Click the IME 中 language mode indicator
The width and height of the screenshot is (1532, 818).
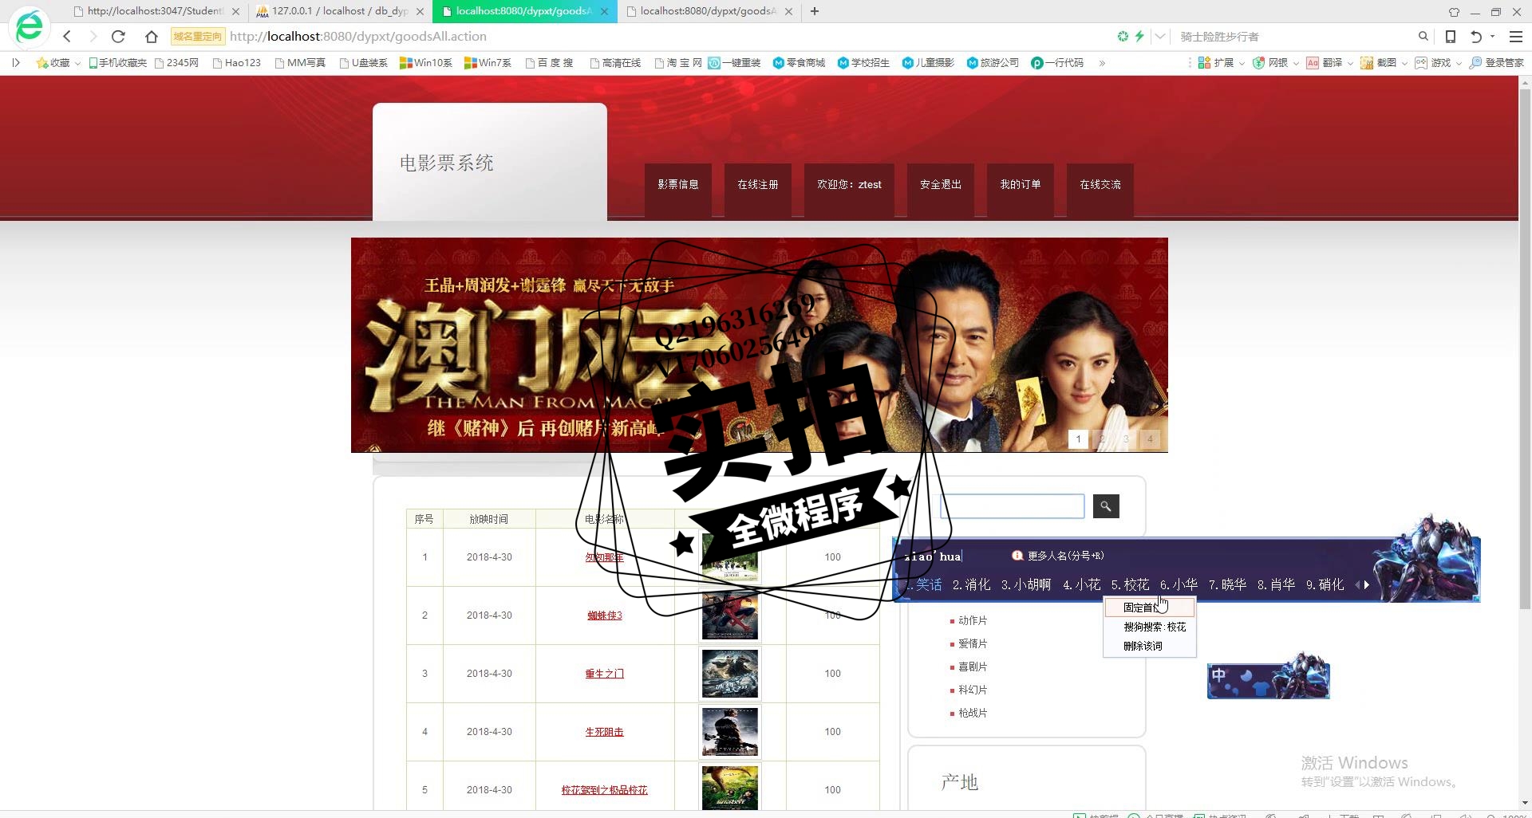pyautogui.click(x=1218, y=675)
